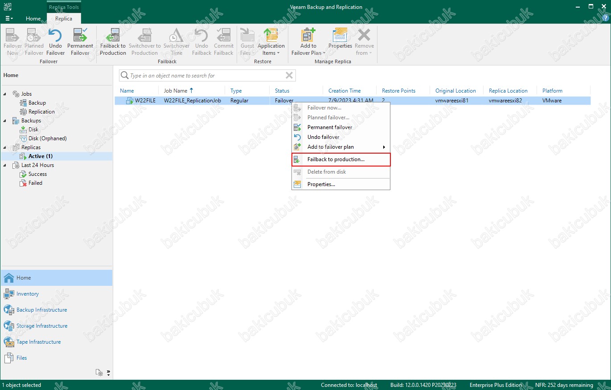Screen dimensions: 611x390
Task: Collapse the Replicas tree node
Action: [x=5, y=147]
